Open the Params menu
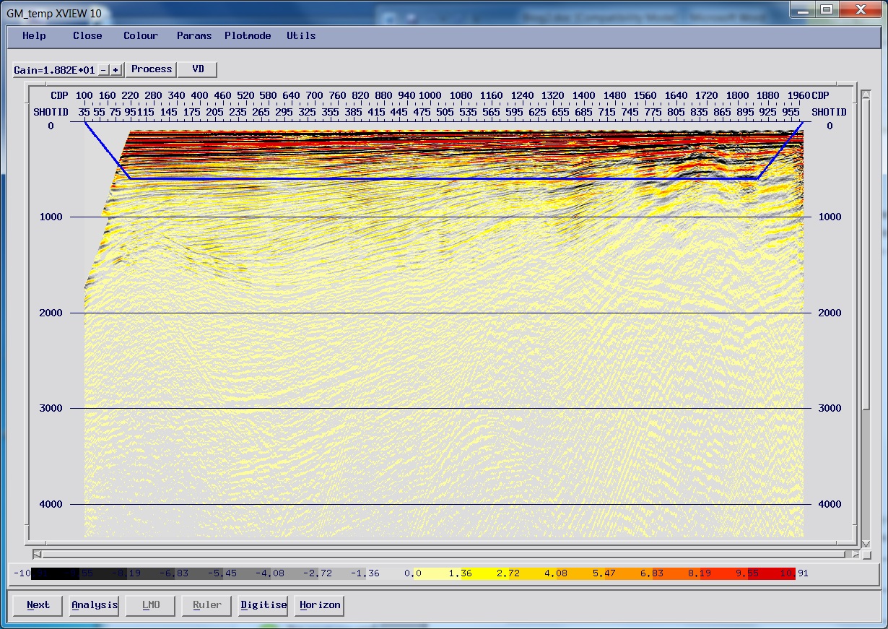 pyautogui.click(x=194, y=35)
